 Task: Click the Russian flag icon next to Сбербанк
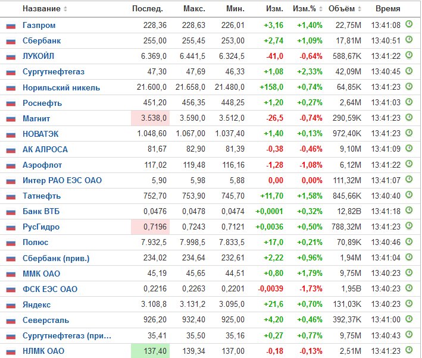(11, 42)
